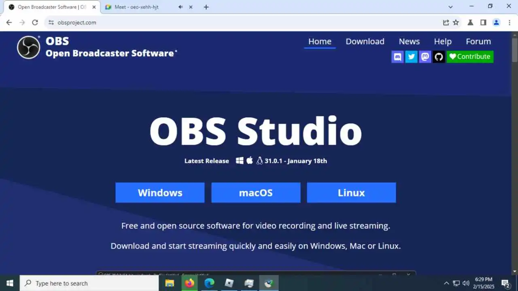Click the browser Forward arrow

point(22,23)
